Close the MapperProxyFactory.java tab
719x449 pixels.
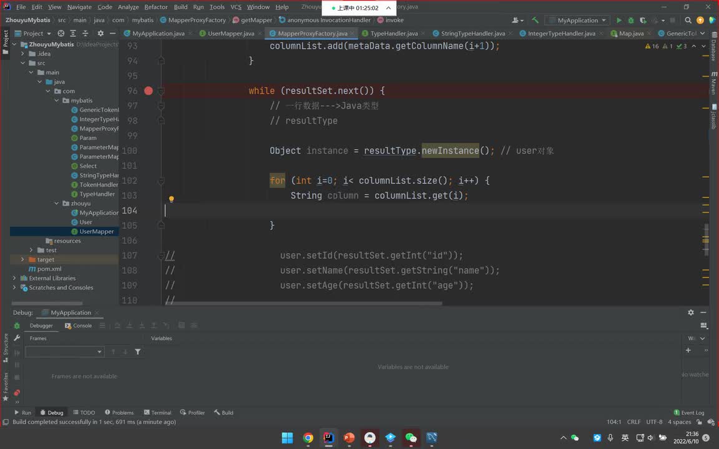pos(352,34)
